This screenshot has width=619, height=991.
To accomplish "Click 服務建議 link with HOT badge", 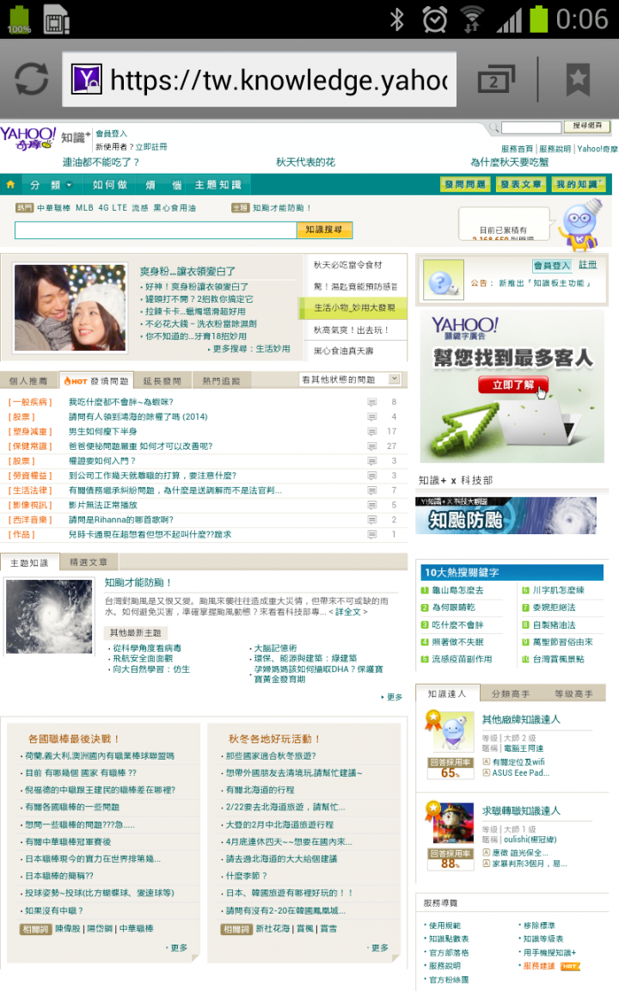I will point(539,966).
